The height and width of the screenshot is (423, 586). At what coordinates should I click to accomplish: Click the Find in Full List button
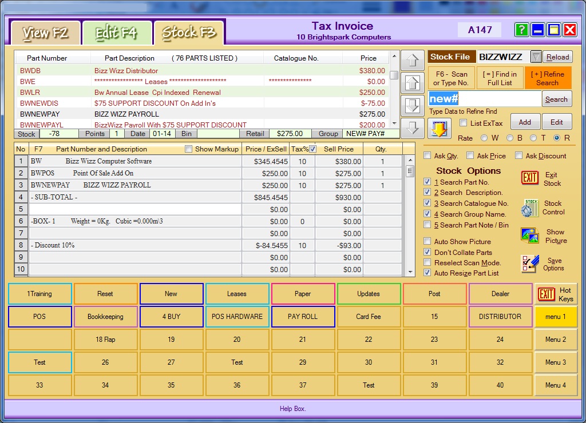pyautogui.click(x=500, y=78)
